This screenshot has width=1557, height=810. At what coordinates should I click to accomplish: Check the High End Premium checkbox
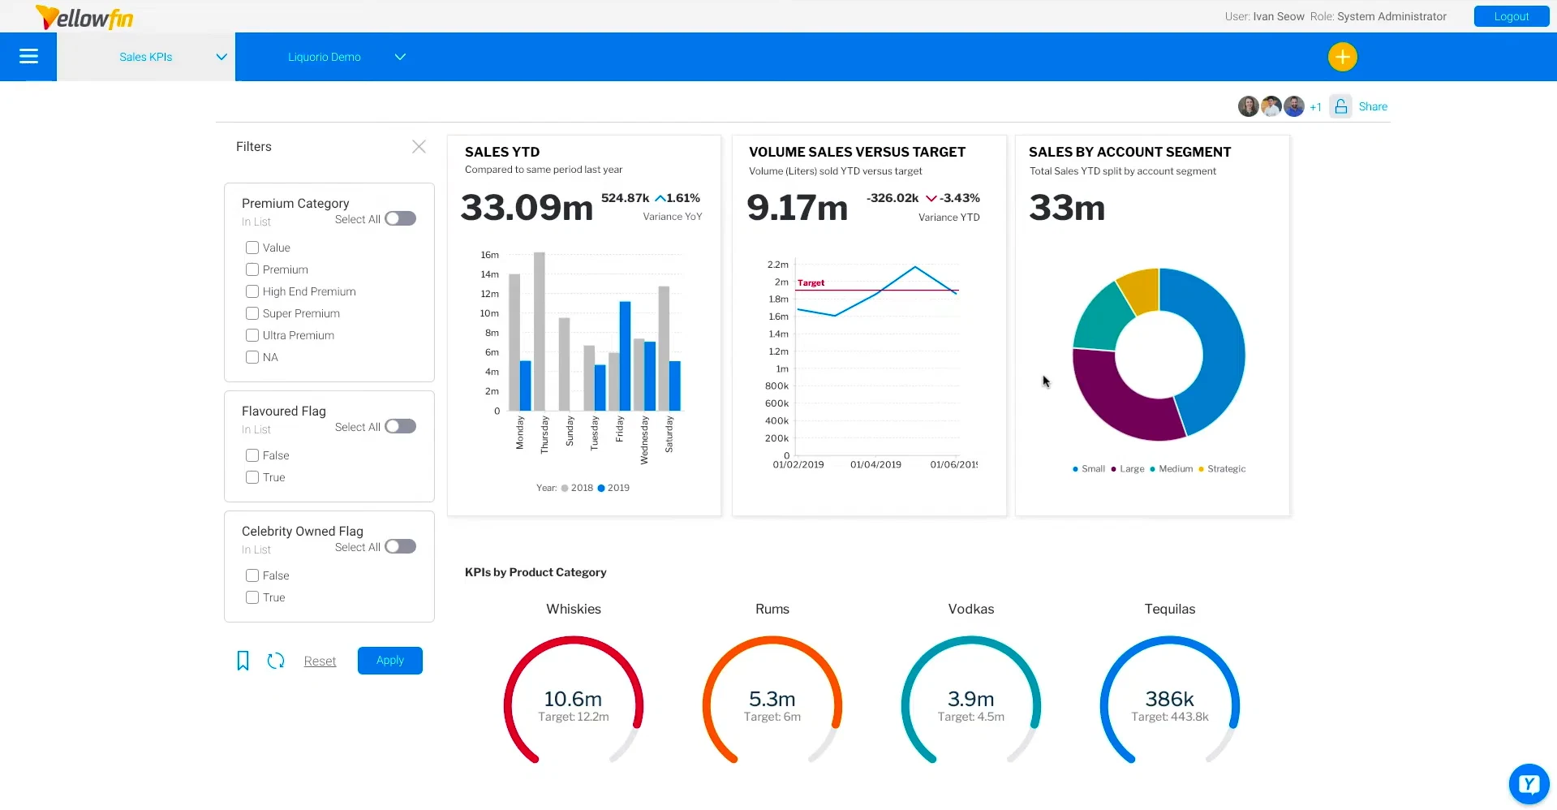pyautogui.click(x=252, y=291)
